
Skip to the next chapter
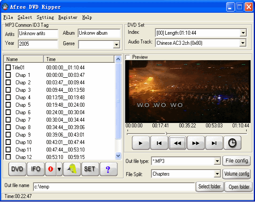coord(214,143)
